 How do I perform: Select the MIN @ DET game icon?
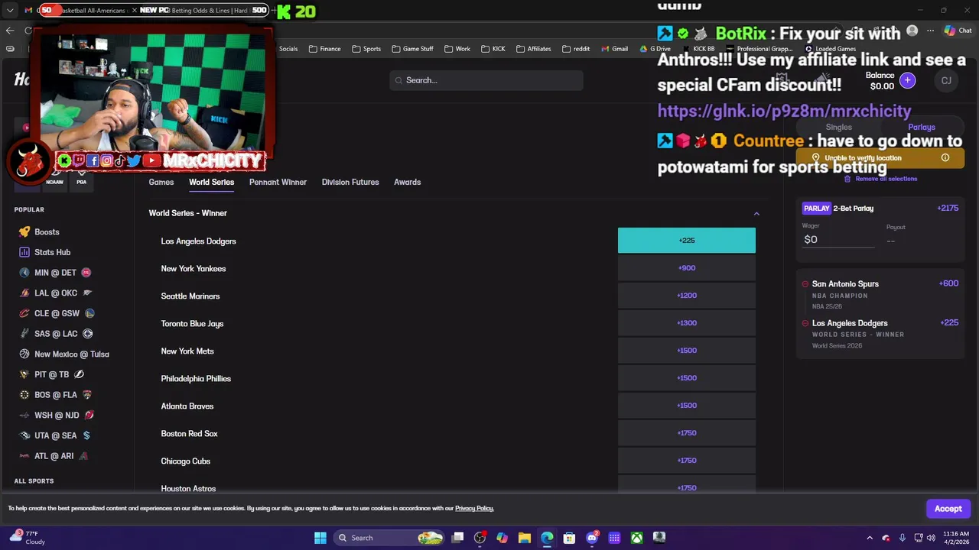pos(24,273)
